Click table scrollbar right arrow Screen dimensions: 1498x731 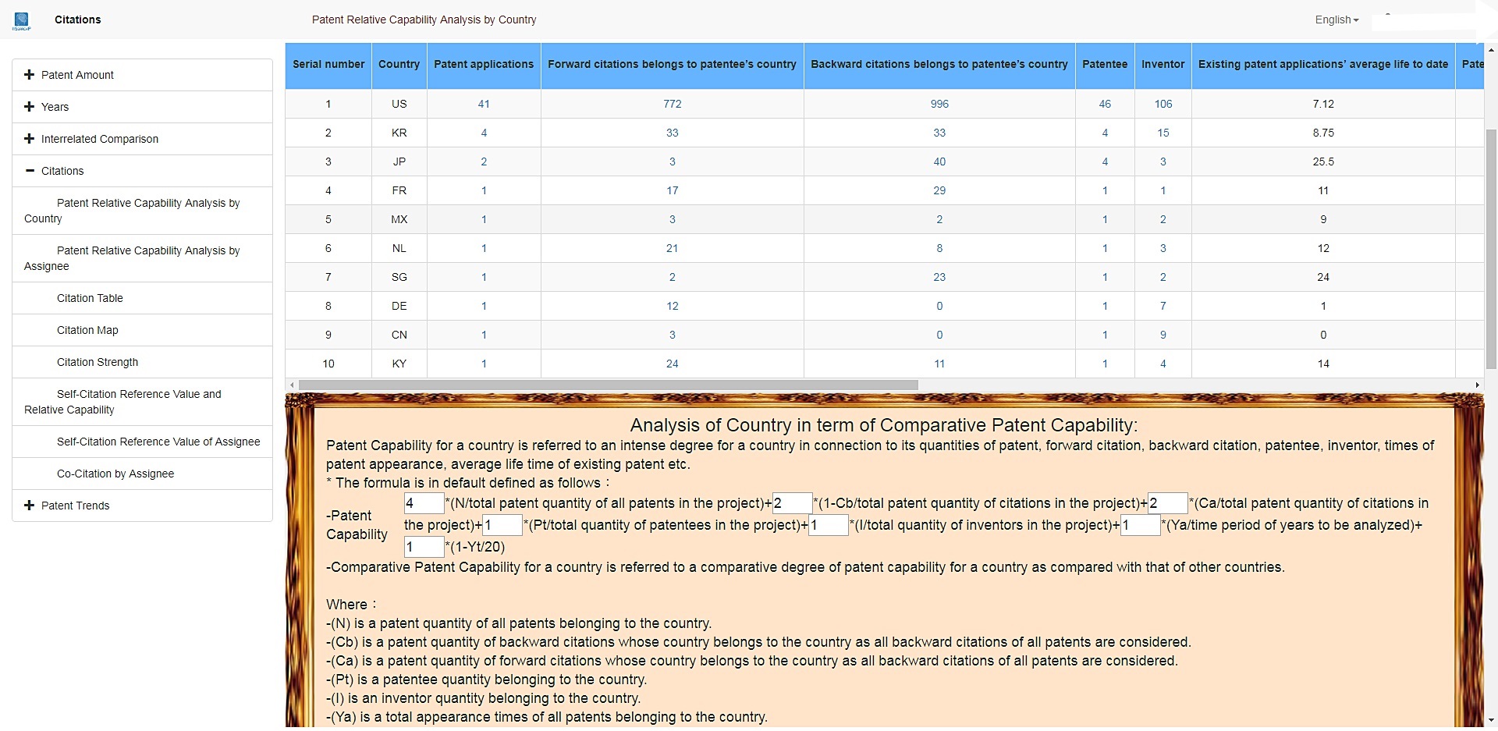[x=1477, y=385]
